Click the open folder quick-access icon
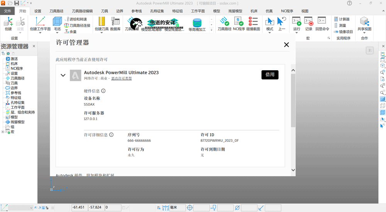This screenshot has width=386, height=212. (x=10, y=3)
